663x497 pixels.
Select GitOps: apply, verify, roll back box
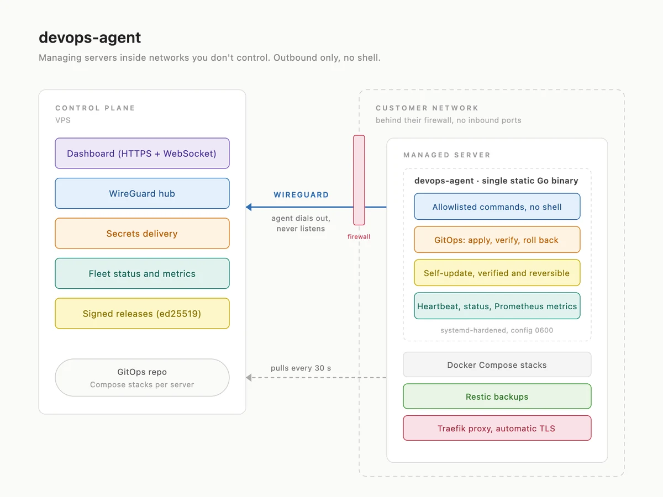pyautogui.click(x=497, y=240)
